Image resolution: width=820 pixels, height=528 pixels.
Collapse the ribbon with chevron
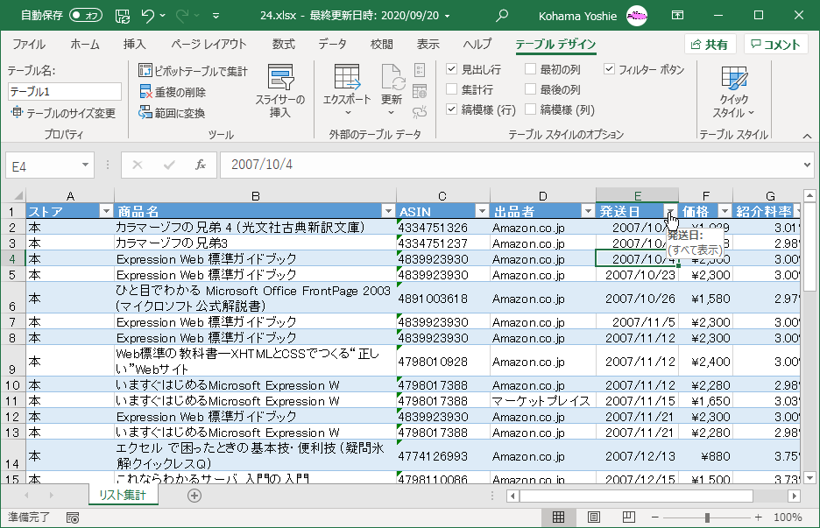click(x=808, y=136)
